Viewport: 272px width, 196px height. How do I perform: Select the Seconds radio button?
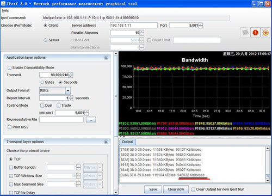pos(60,82)
